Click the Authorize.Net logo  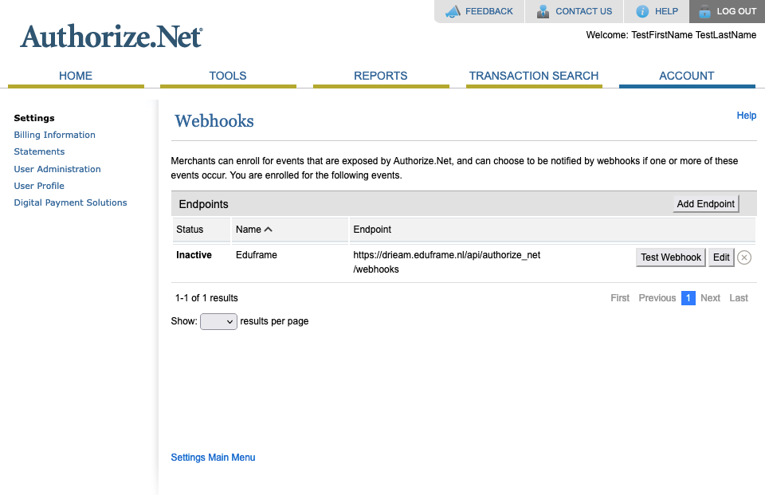point(112,36)
